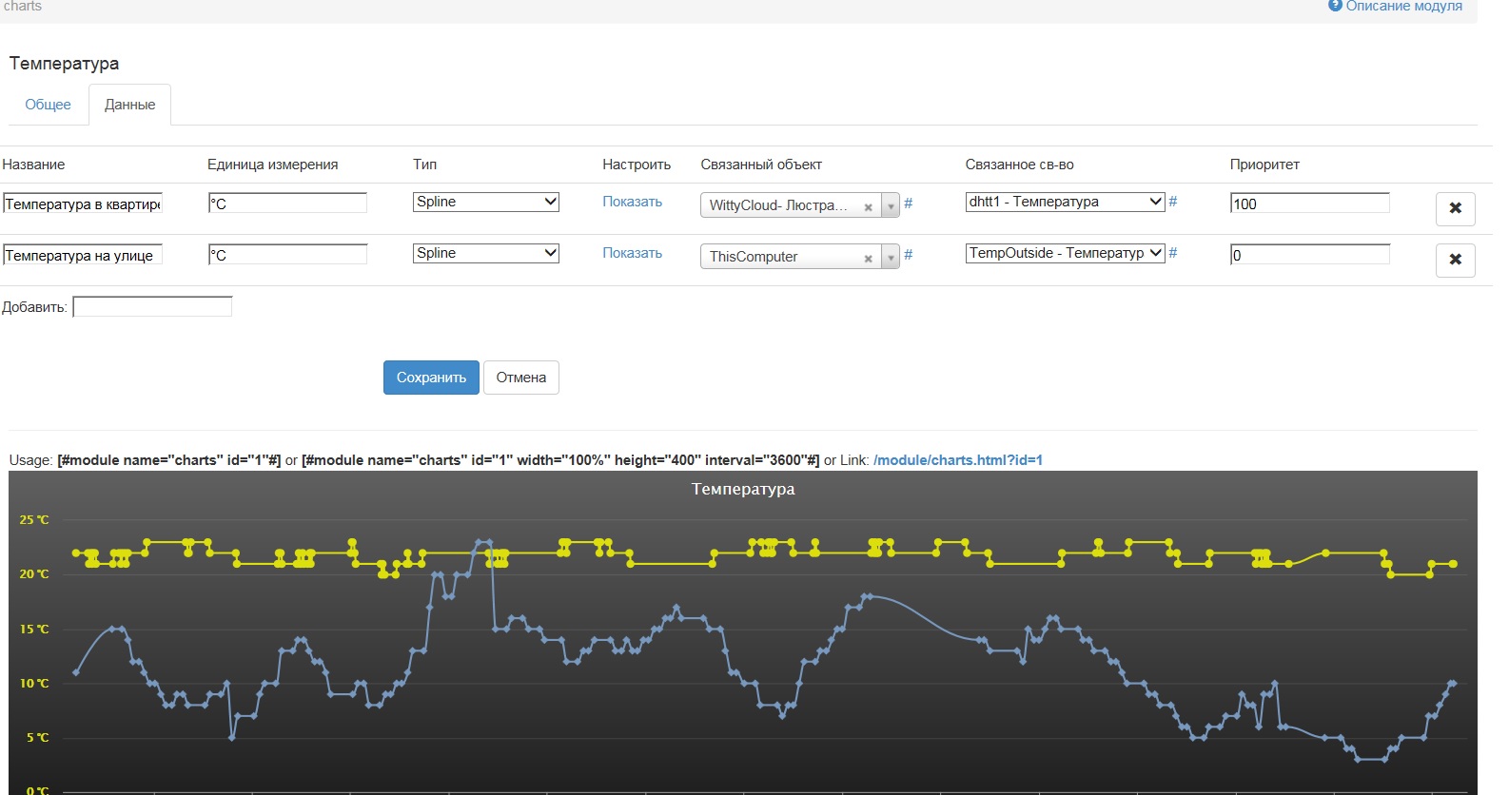The image size is (1509, 795).
Task: Open Spline type dropdown in first row
Action: 485,202
